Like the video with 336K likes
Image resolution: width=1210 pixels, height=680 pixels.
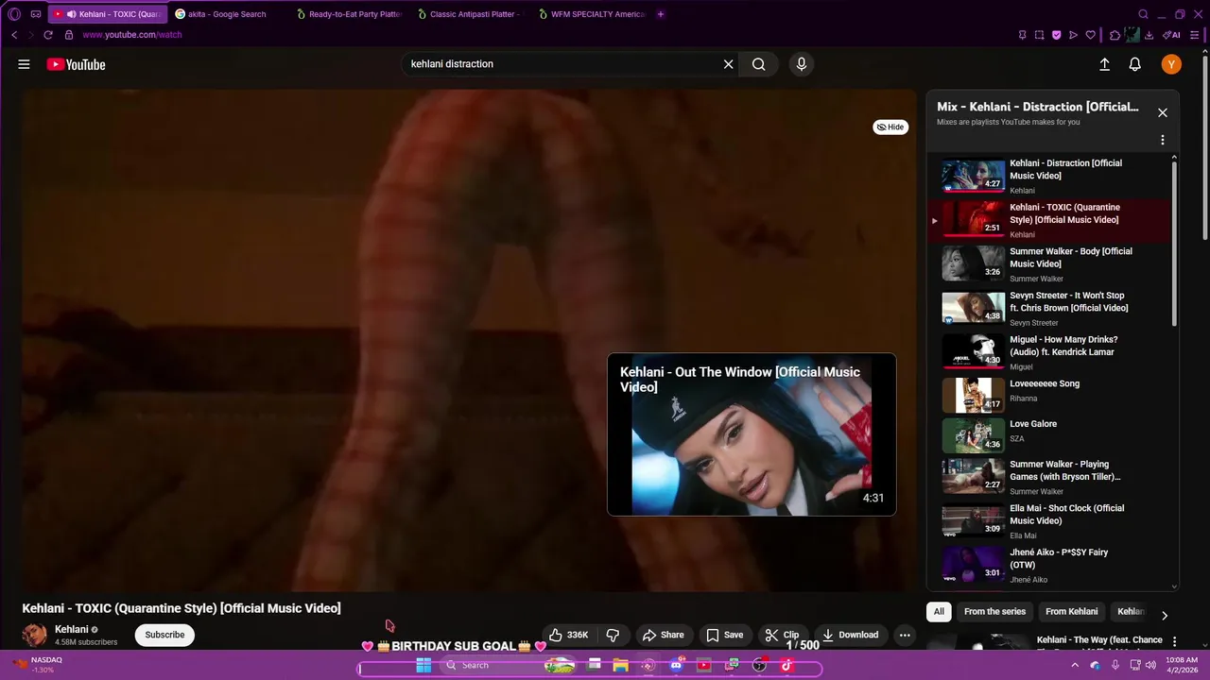coord(569,635)
